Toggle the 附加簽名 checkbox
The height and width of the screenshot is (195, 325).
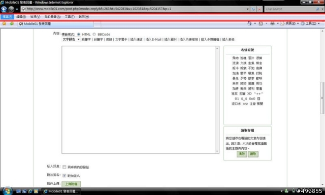64,176
